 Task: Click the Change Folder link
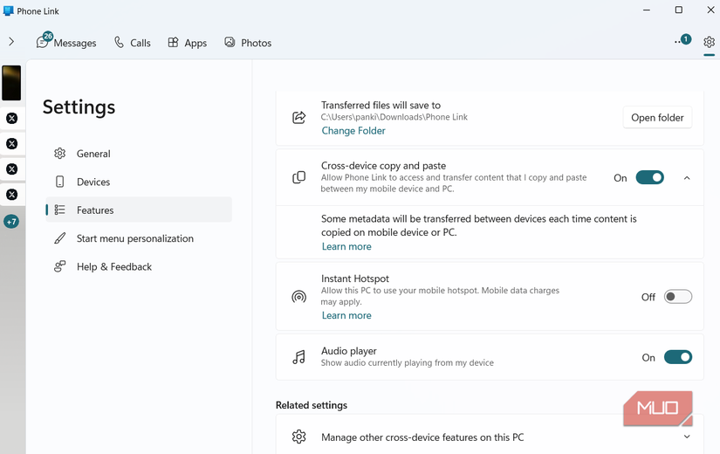353,131
